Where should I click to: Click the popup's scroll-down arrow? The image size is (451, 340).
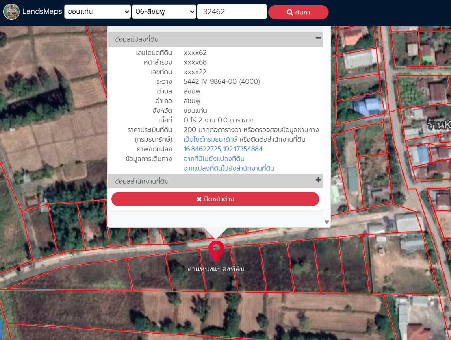pos(327,222)
